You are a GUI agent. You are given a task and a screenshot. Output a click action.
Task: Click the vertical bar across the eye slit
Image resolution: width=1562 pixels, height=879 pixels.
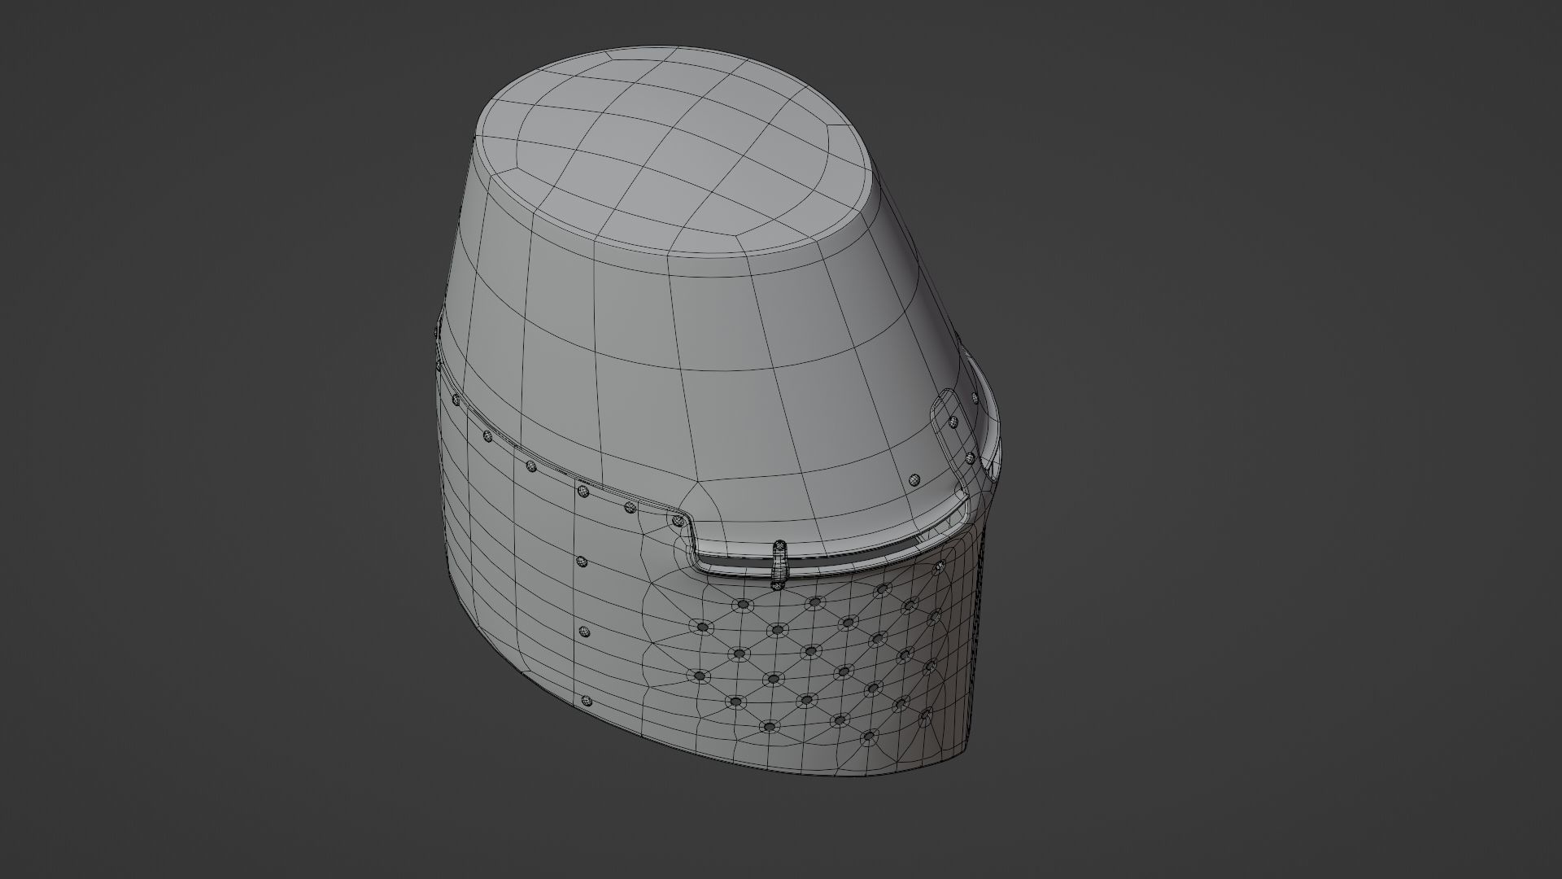pyautogui.click(x=779, y=564)
